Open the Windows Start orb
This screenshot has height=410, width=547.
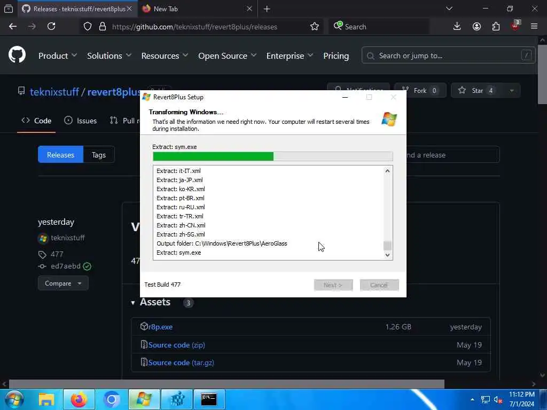(x=14, y=399)
